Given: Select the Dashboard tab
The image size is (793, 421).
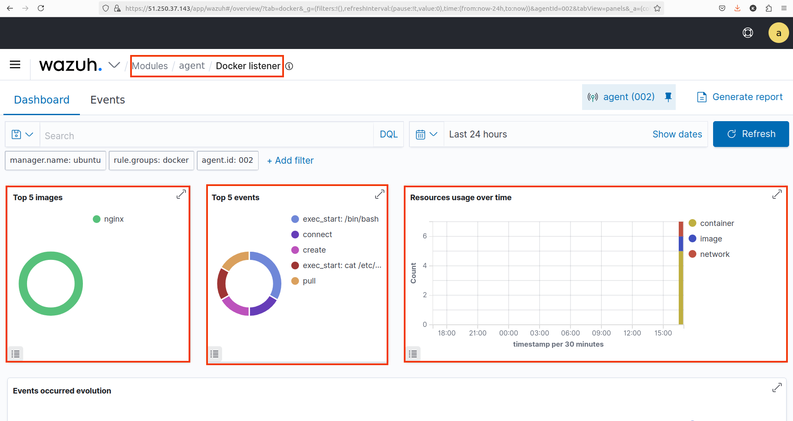Looking at the screenshot, I should (x=42, y=100).
